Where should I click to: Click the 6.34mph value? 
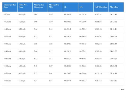coord(22,36)
